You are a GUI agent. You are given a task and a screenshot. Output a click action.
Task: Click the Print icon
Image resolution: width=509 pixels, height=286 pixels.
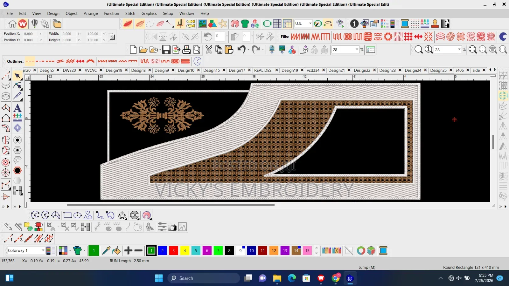click(187, 50)
